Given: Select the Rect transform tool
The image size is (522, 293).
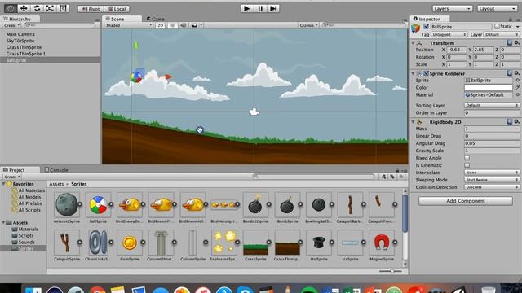Looking at the screenshot, I should pos(63,8).
